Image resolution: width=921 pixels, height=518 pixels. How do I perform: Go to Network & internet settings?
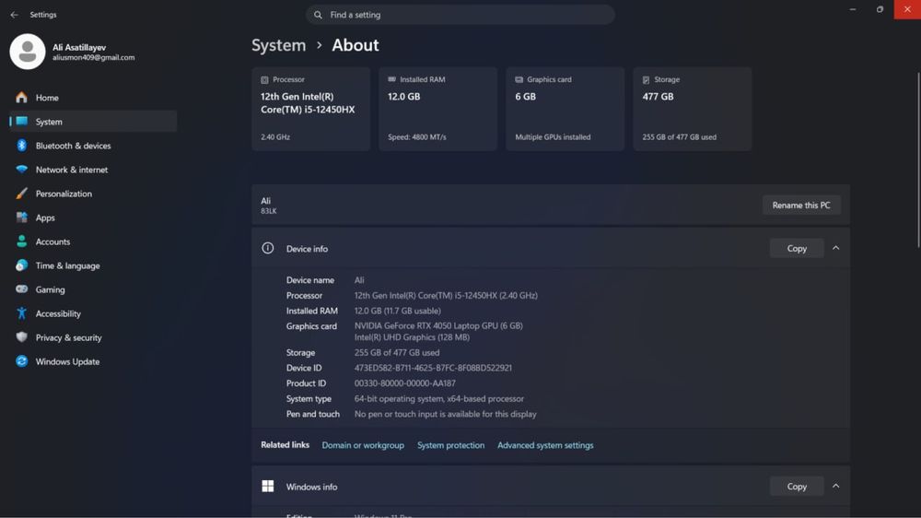[93, 170]
